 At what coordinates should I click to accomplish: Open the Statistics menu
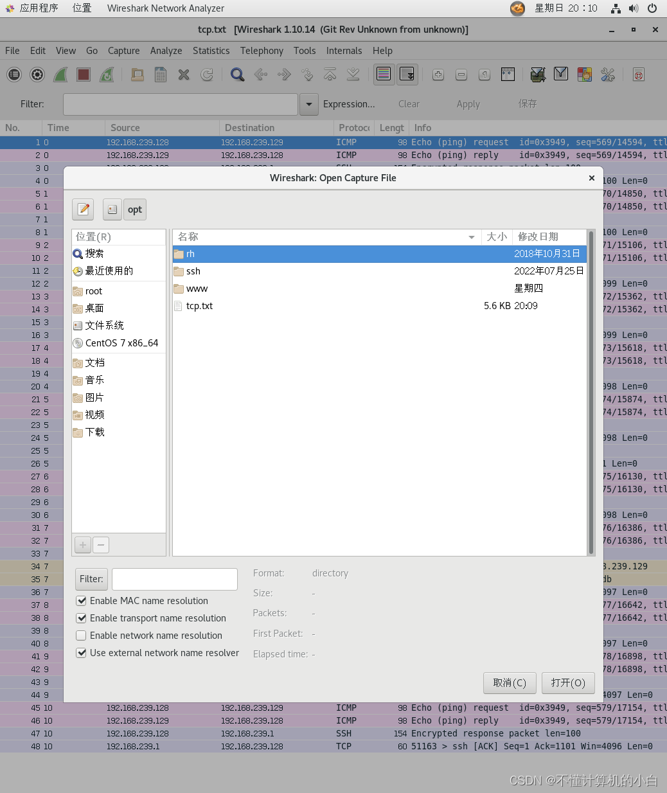tap(211, 51)
